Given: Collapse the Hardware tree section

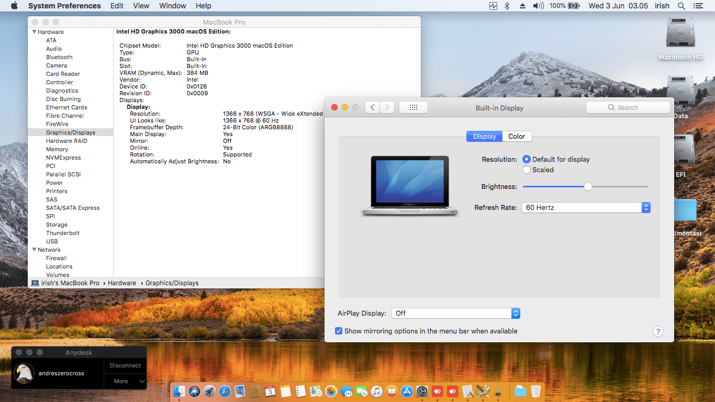Looking at the screenshot, I should coord(34,32).
